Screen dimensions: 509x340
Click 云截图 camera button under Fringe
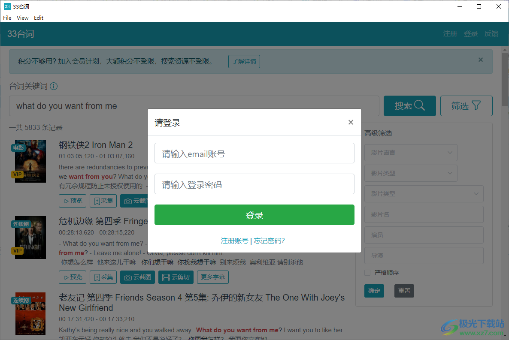coord(138,277)
